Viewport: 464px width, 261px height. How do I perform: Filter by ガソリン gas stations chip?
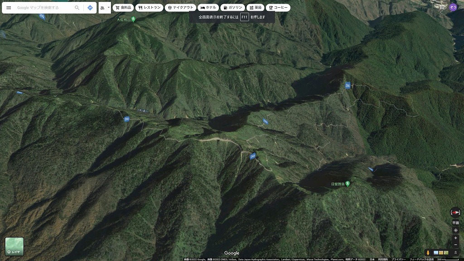pyautogui.click(x=233, y=8)
